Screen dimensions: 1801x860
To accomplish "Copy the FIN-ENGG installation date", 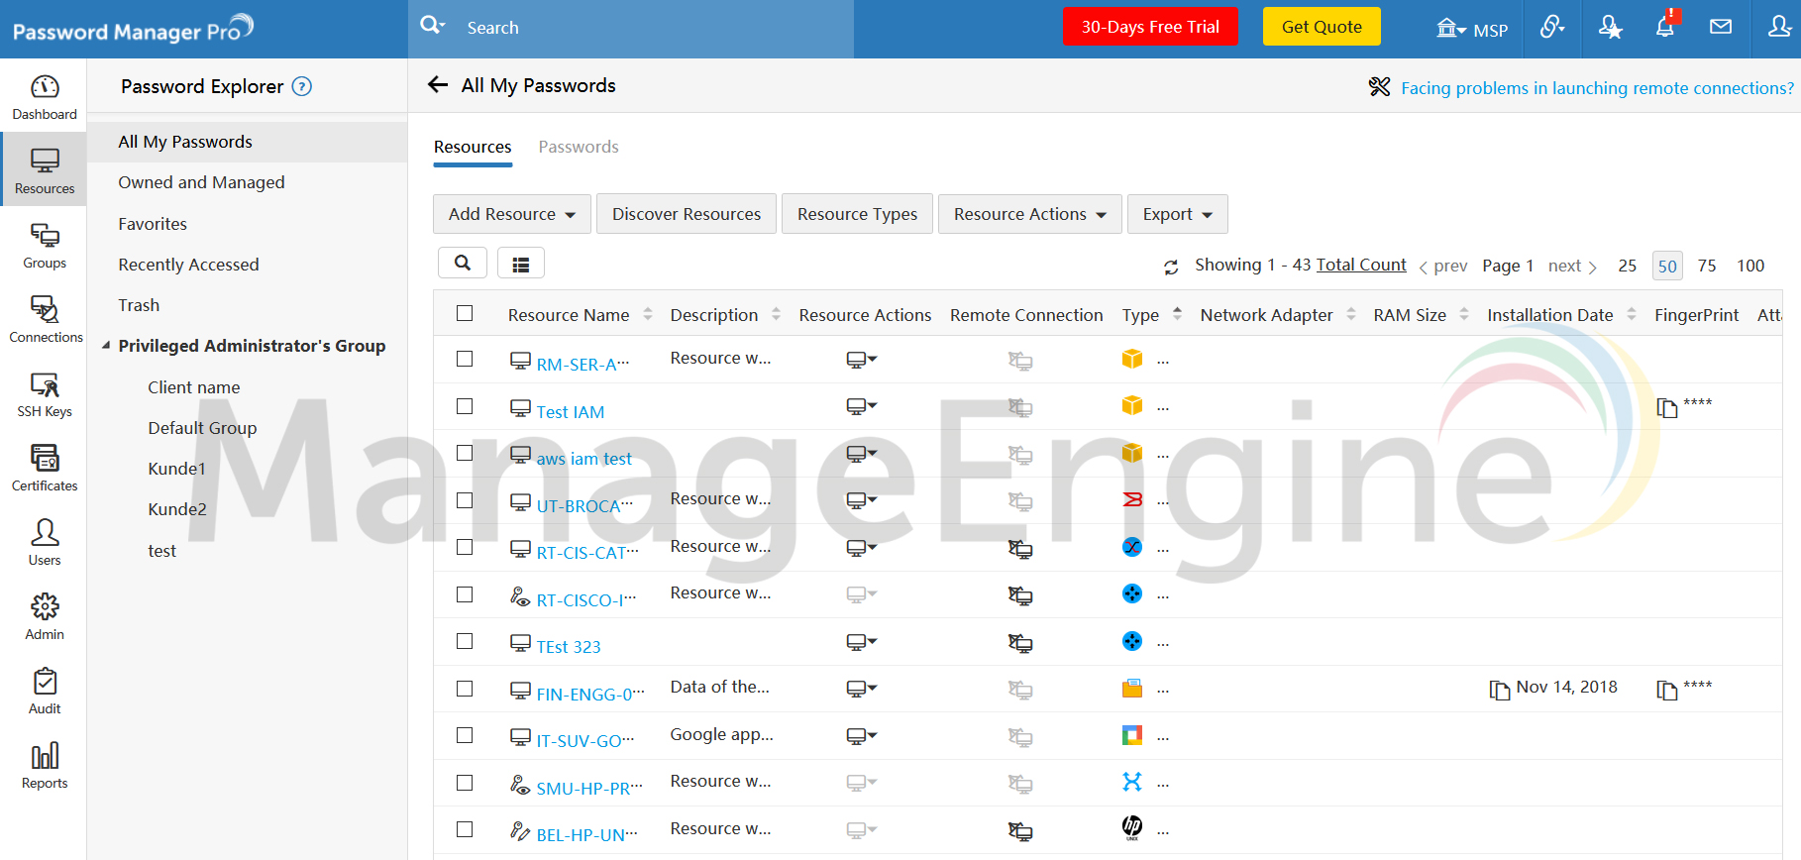I will point(1500,690).
